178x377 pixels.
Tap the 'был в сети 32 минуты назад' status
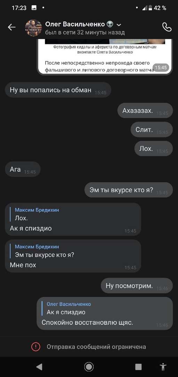coord(85,32)
